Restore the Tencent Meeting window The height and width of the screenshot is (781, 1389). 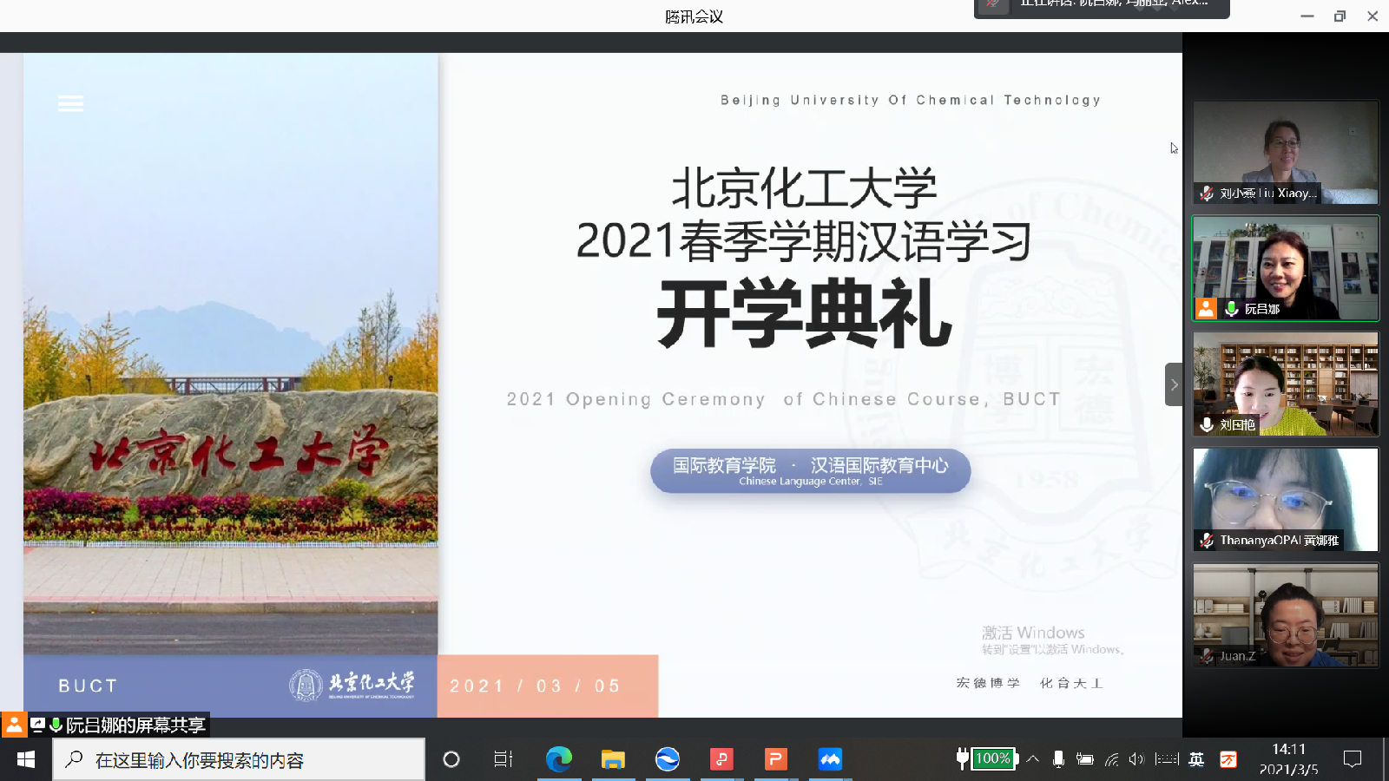[1340, 16]
